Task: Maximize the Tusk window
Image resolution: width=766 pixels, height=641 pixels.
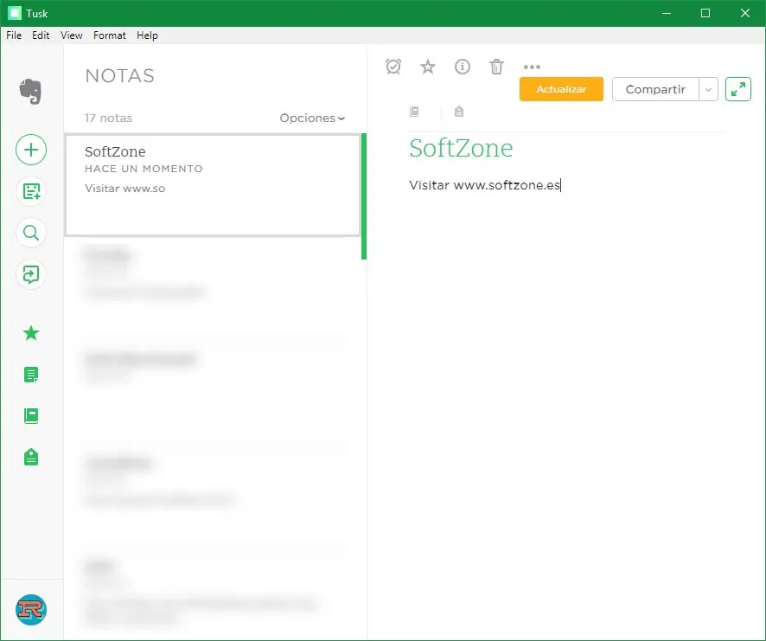Action: 705,13
